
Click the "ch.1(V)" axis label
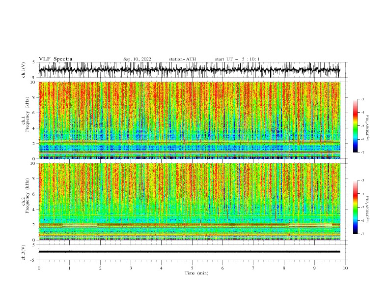[24, 70]
